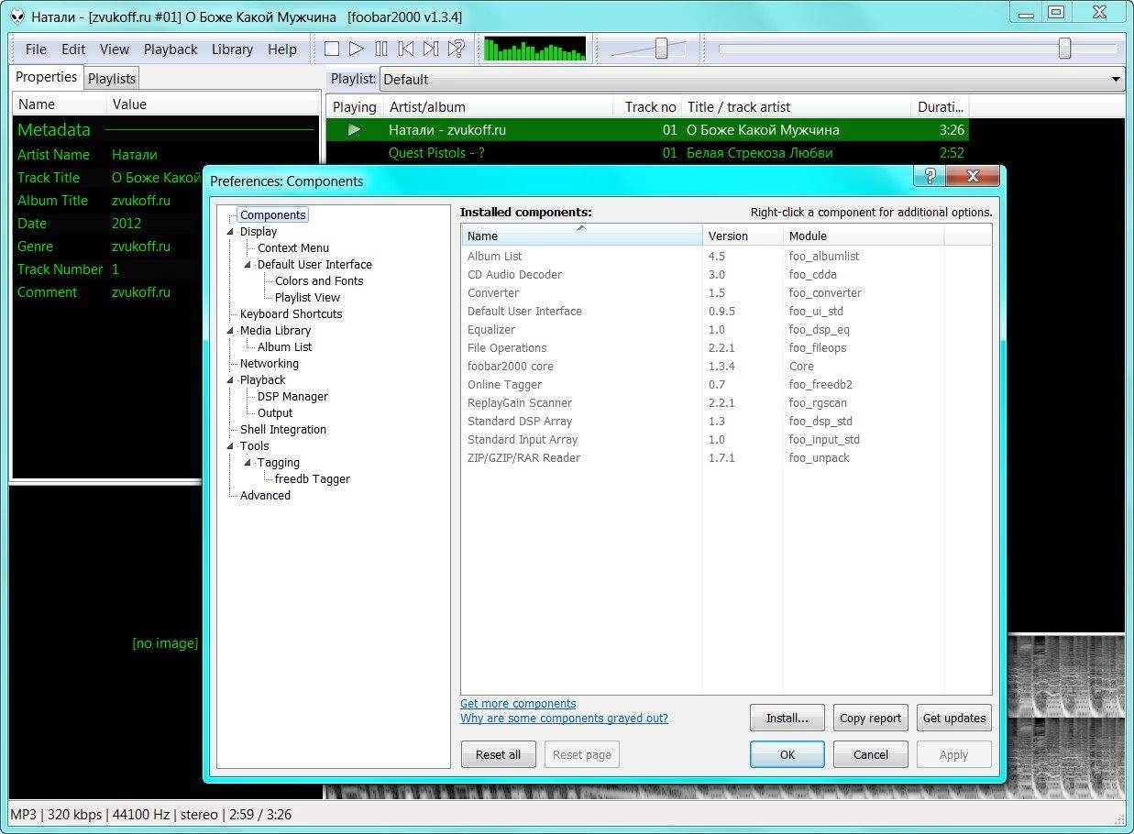This screenshot has width=1134, height=834.
Task: Play a random track
Action: 456,49
